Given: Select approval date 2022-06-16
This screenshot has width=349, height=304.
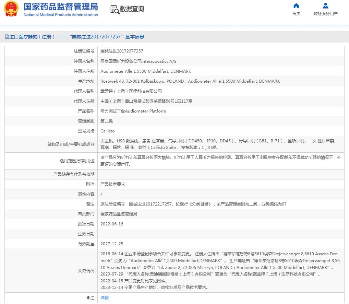Looking at the screenshot, I should 112,224.
